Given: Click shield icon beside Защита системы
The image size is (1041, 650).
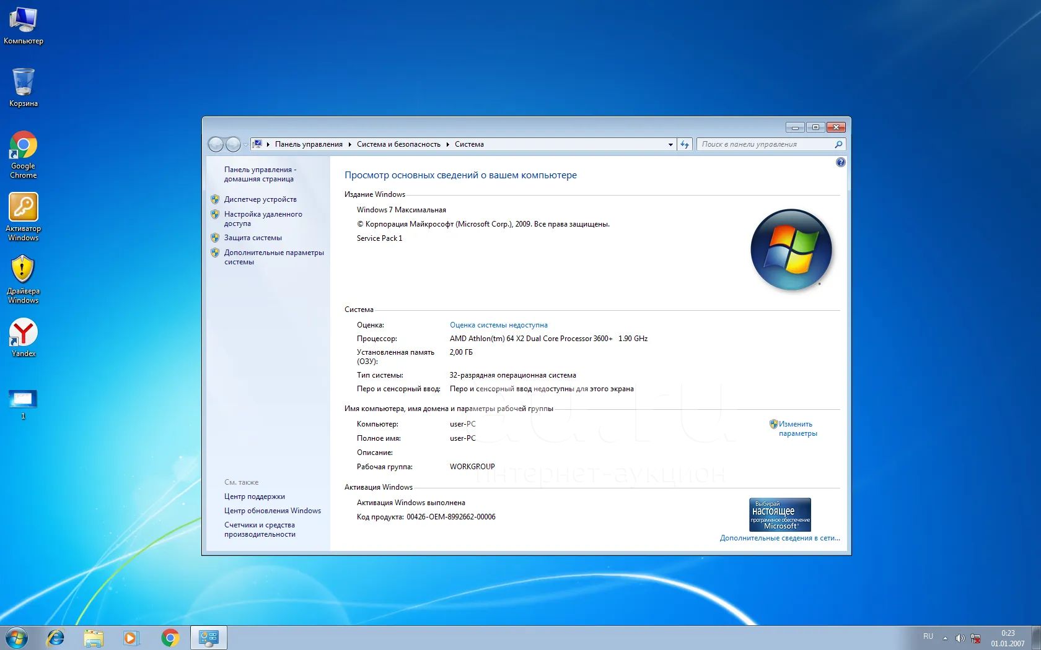Looking at the screenshot, I should click(x=215, y=238).
